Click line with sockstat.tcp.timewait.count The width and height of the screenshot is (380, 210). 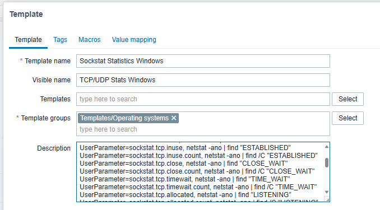pos(198,187)
